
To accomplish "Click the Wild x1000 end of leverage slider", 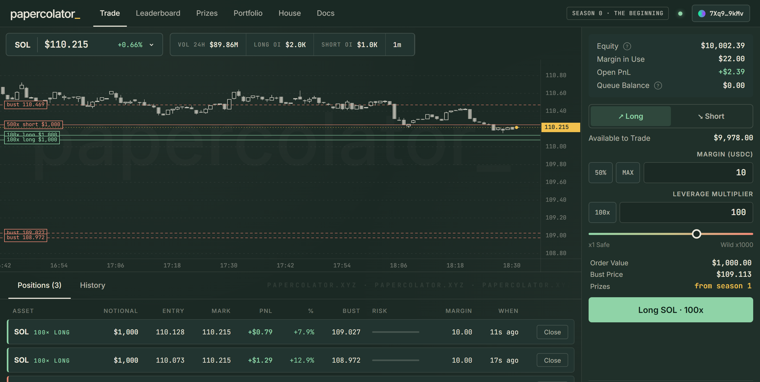I will (x=736, y=245).
